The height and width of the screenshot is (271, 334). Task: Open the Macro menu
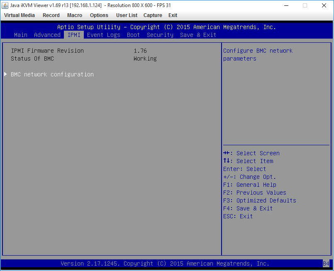(75, 15)
